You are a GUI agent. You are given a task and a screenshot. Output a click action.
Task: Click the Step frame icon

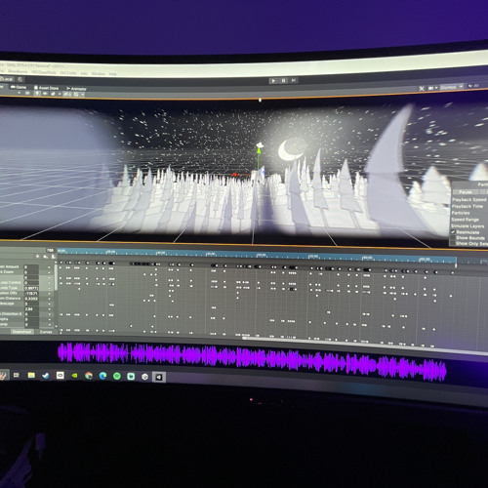click(294, 80)
